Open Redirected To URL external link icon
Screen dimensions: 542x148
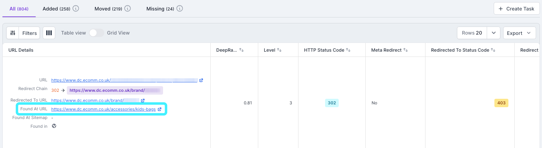[x=143, y=101]
